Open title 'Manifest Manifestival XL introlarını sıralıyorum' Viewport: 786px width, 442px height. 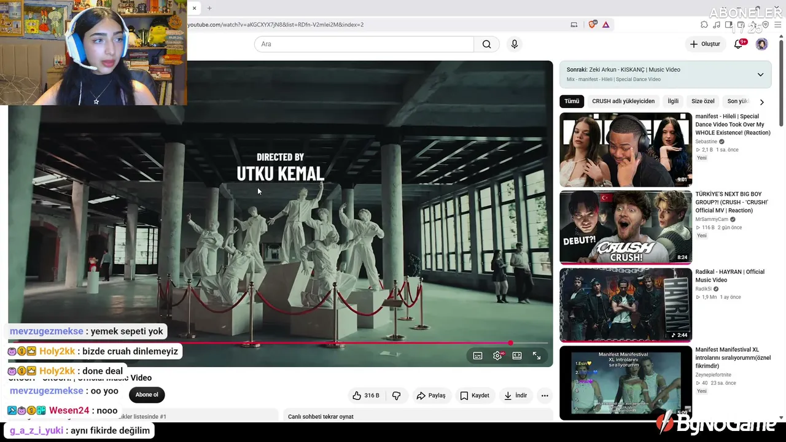[x=733, y=357]
